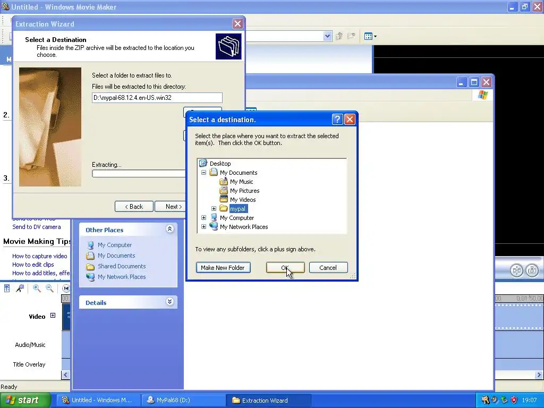Click the taskbar clock showing 19:07
The height and width of the screenshot is (408, 544).
point(530,401)
